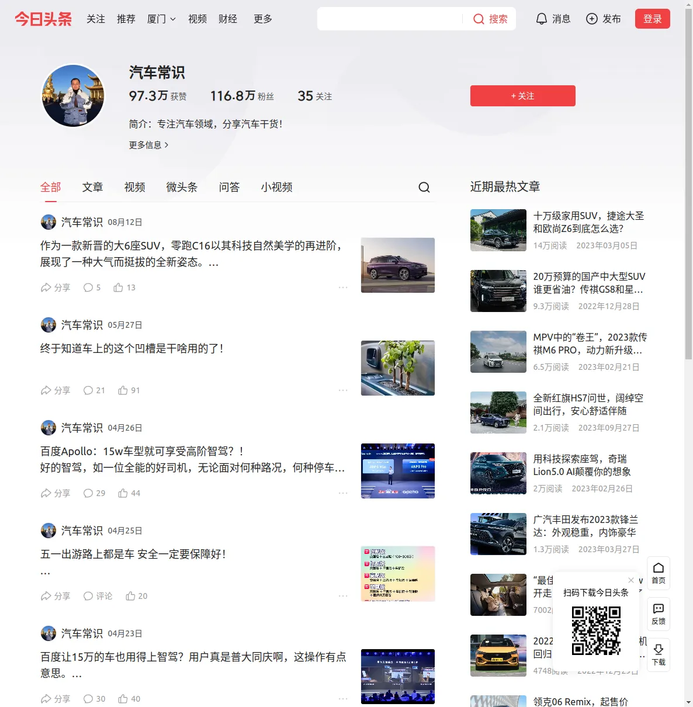Switch to the 视频 tab in profile

point(135,187)
